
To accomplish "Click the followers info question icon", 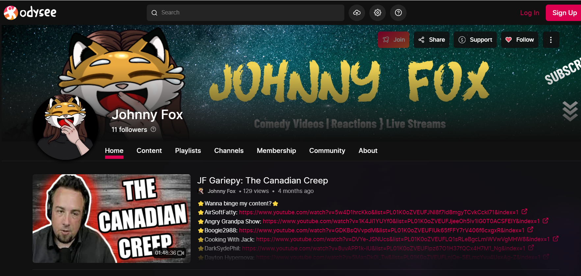I will pyautogui.click(x=153, y=129).
